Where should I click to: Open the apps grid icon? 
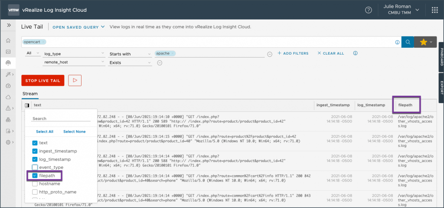point(434,10)
